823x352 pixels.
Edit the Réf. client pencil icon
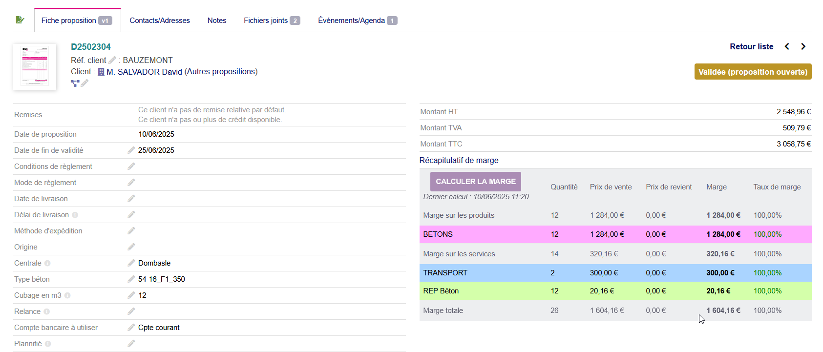[x=112, y=60]
